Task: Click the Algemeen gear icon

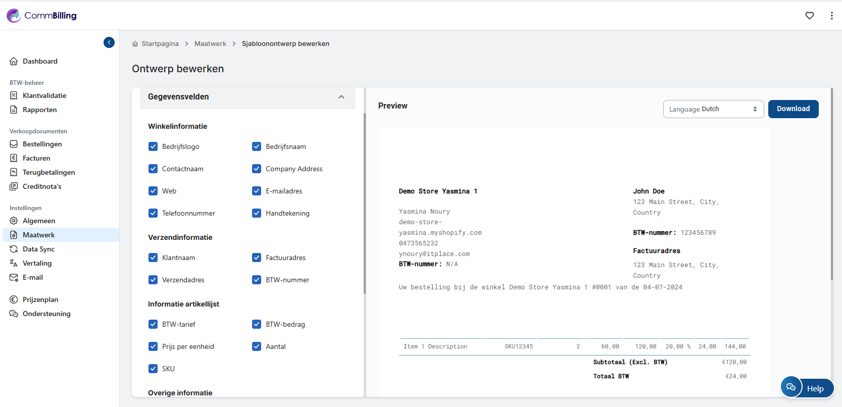Action: click(x=14, y=221)
